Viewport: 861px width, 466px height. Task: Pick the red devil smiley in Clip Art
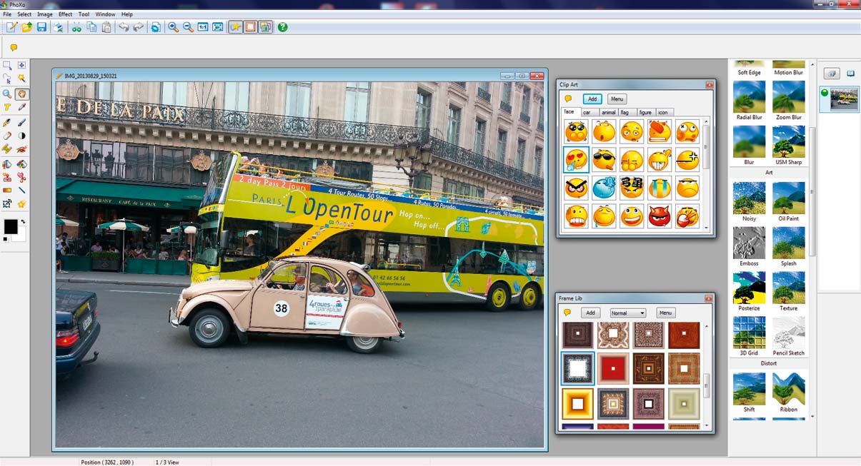pos(660,216)
